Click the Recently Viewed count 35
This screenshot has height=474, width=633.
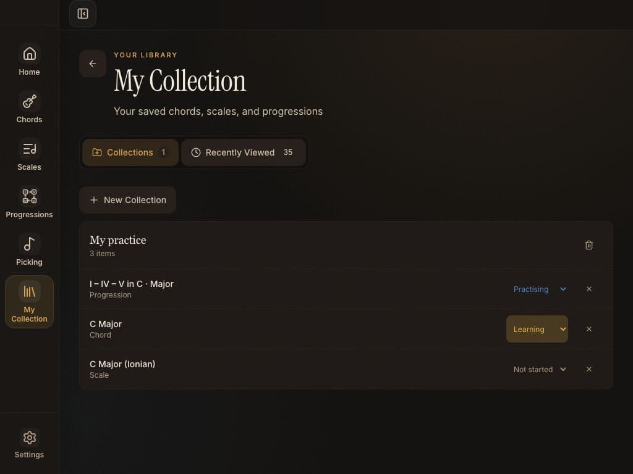[x=288, y=152]
